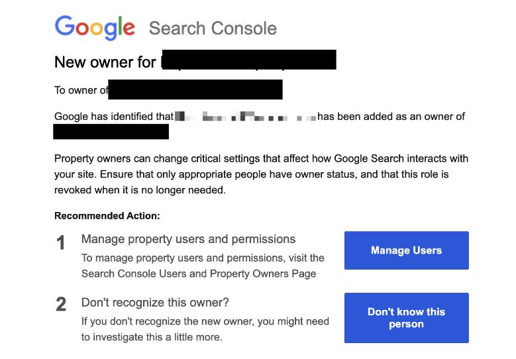Click the blurred new owner email address
Viewport: 516px width, 359px height.
(245, 117)
